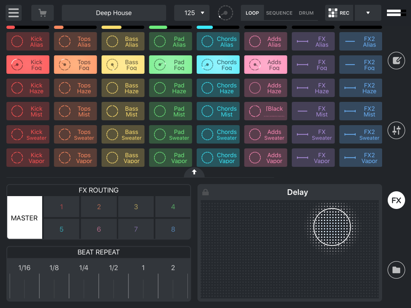Open the sample library folder icon
The width and height of the screenshot is (411, 308).
(x=396, y=270)
